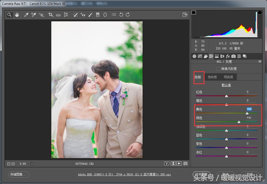Open workflow options link Adobe RGB (1998)
267x184 pixels.
tap(124, 174)
